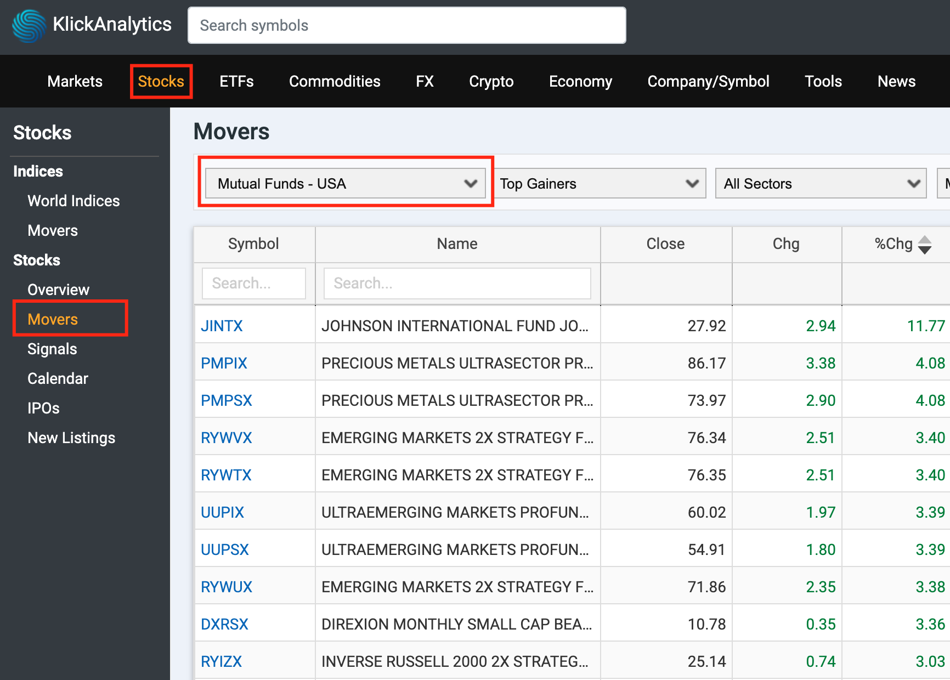Open the UUPSX symbol link
Image resolution: width=950 pixels, height=680 pixels.
225,549
